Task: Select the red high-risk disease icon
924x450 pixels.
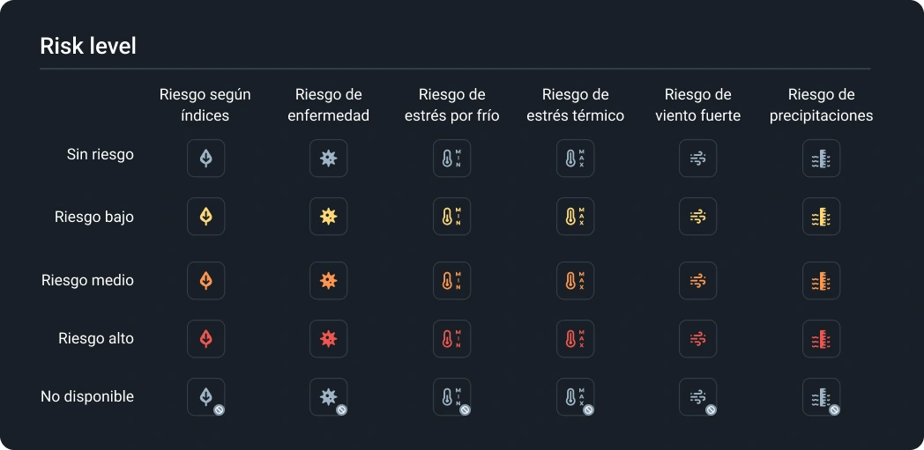Action: pos(328,339)
